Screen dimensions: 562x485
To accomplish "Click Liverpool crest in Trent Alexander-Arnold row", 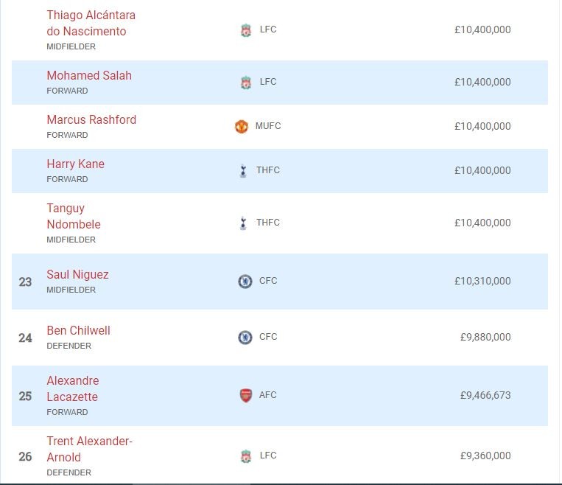I will 246,456.
